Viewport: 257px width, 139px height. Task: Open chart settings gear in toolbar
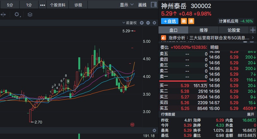(17, 15)
